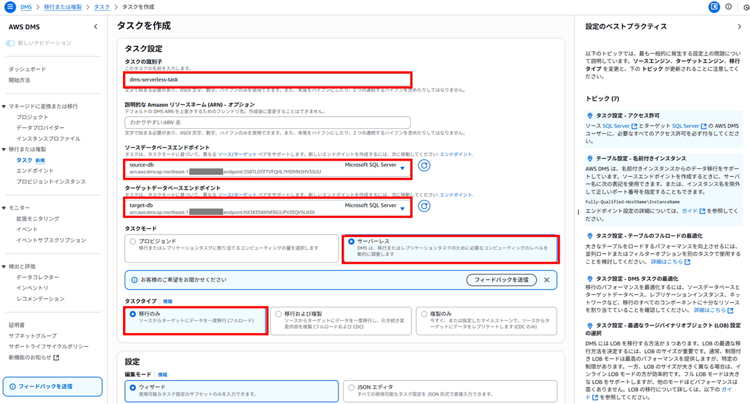Open 拡張モニタリング in sidebar
The width and height of the screenshot is (750, 404).
(x=37, y=219)
